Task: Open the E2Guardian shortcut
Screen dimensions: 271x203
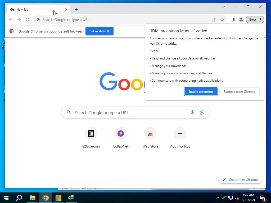Action: pyautogui.click(x=91, y=138)
